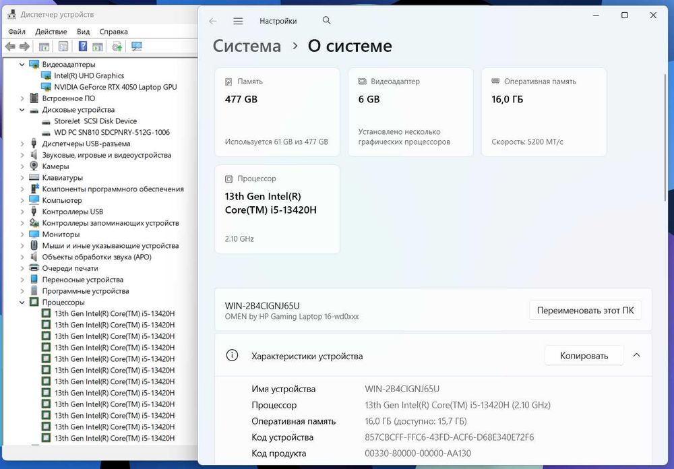674x469 pixels.
Task: Expand Объекты обработки звука (APO) node
Action: click(x=22, y=257)
